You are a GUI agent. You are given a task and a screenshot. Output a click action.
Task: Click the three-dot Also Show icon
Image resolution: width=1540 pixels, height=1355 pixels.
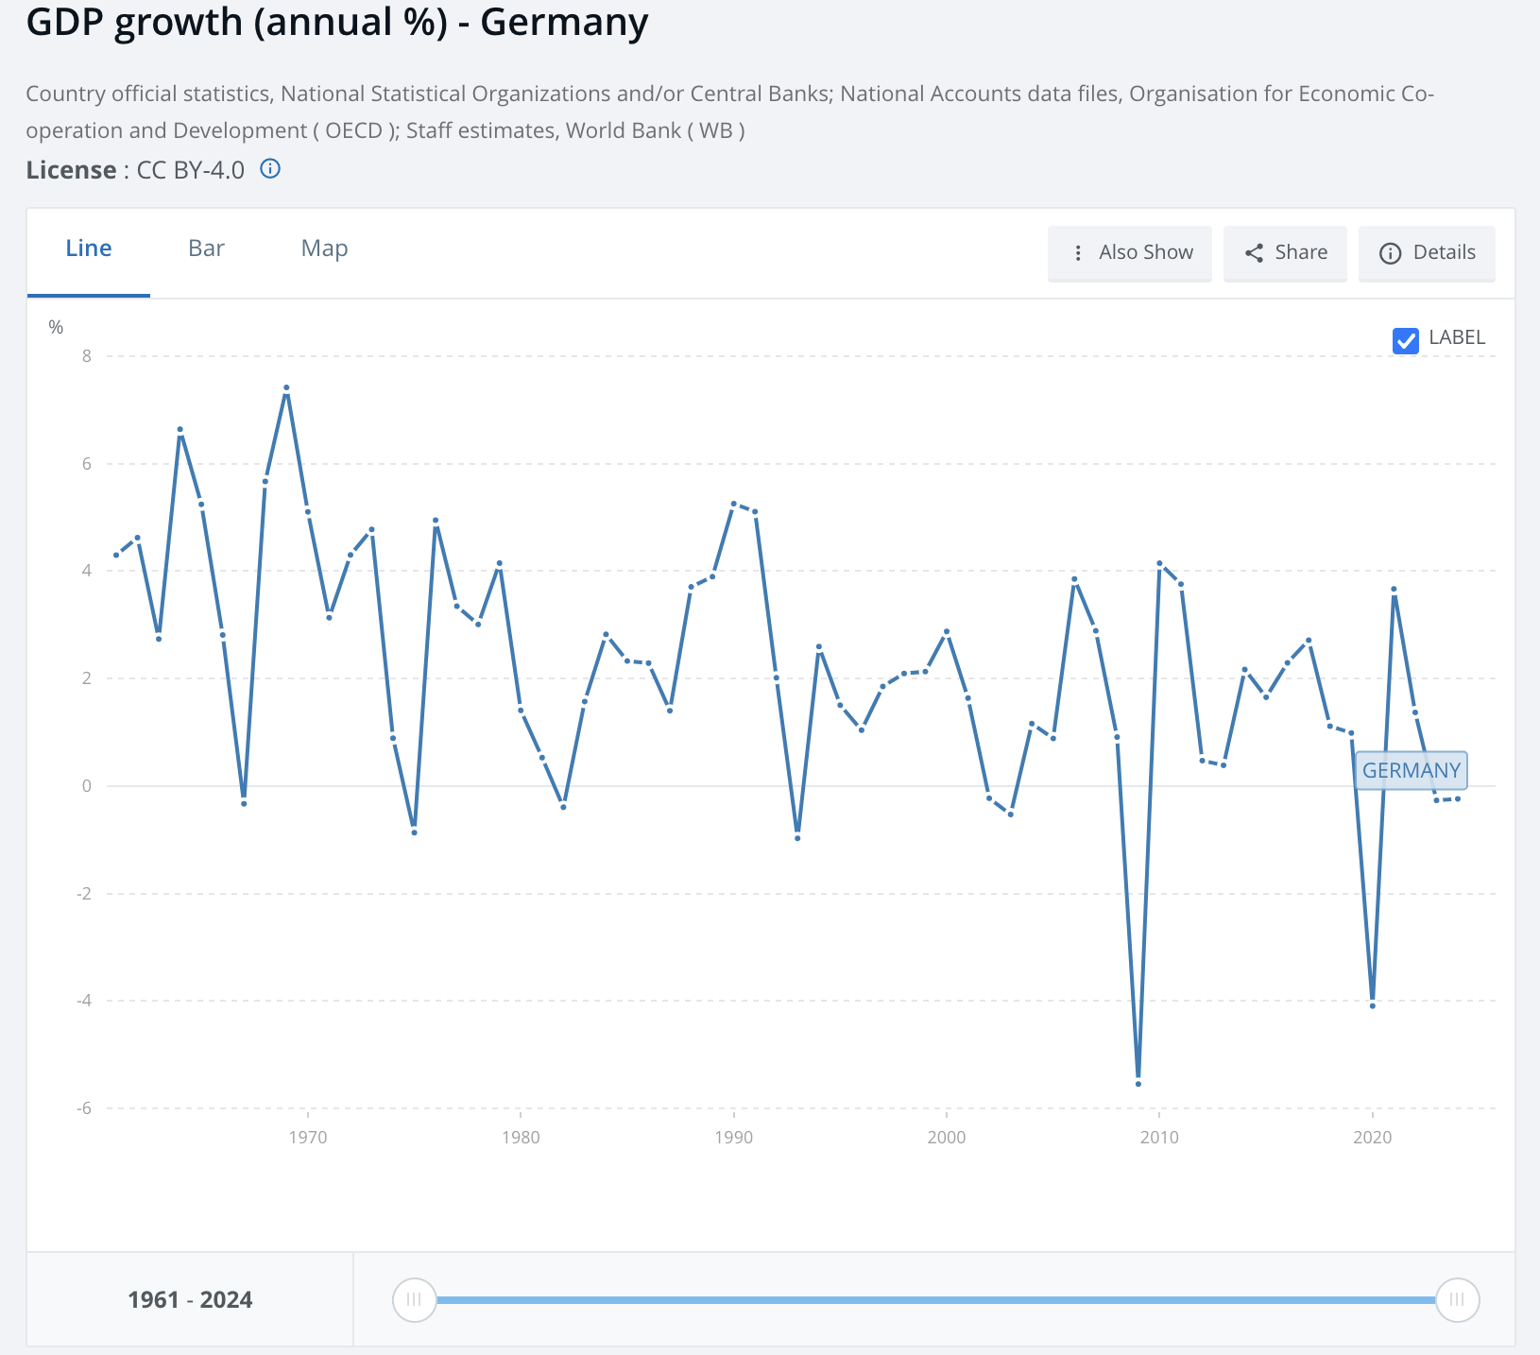click(1078, 253)
